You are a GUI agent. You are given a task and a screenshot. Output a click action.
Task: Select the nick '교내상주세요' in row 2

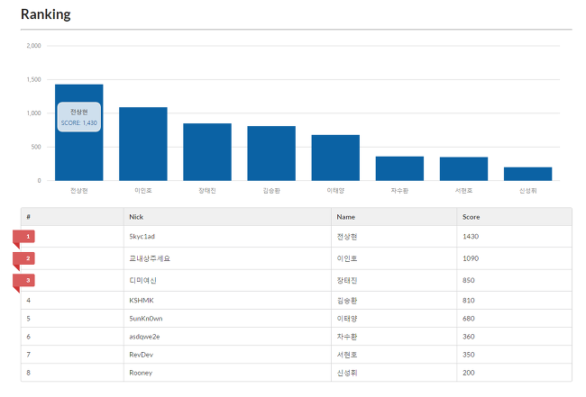[150, 258]
